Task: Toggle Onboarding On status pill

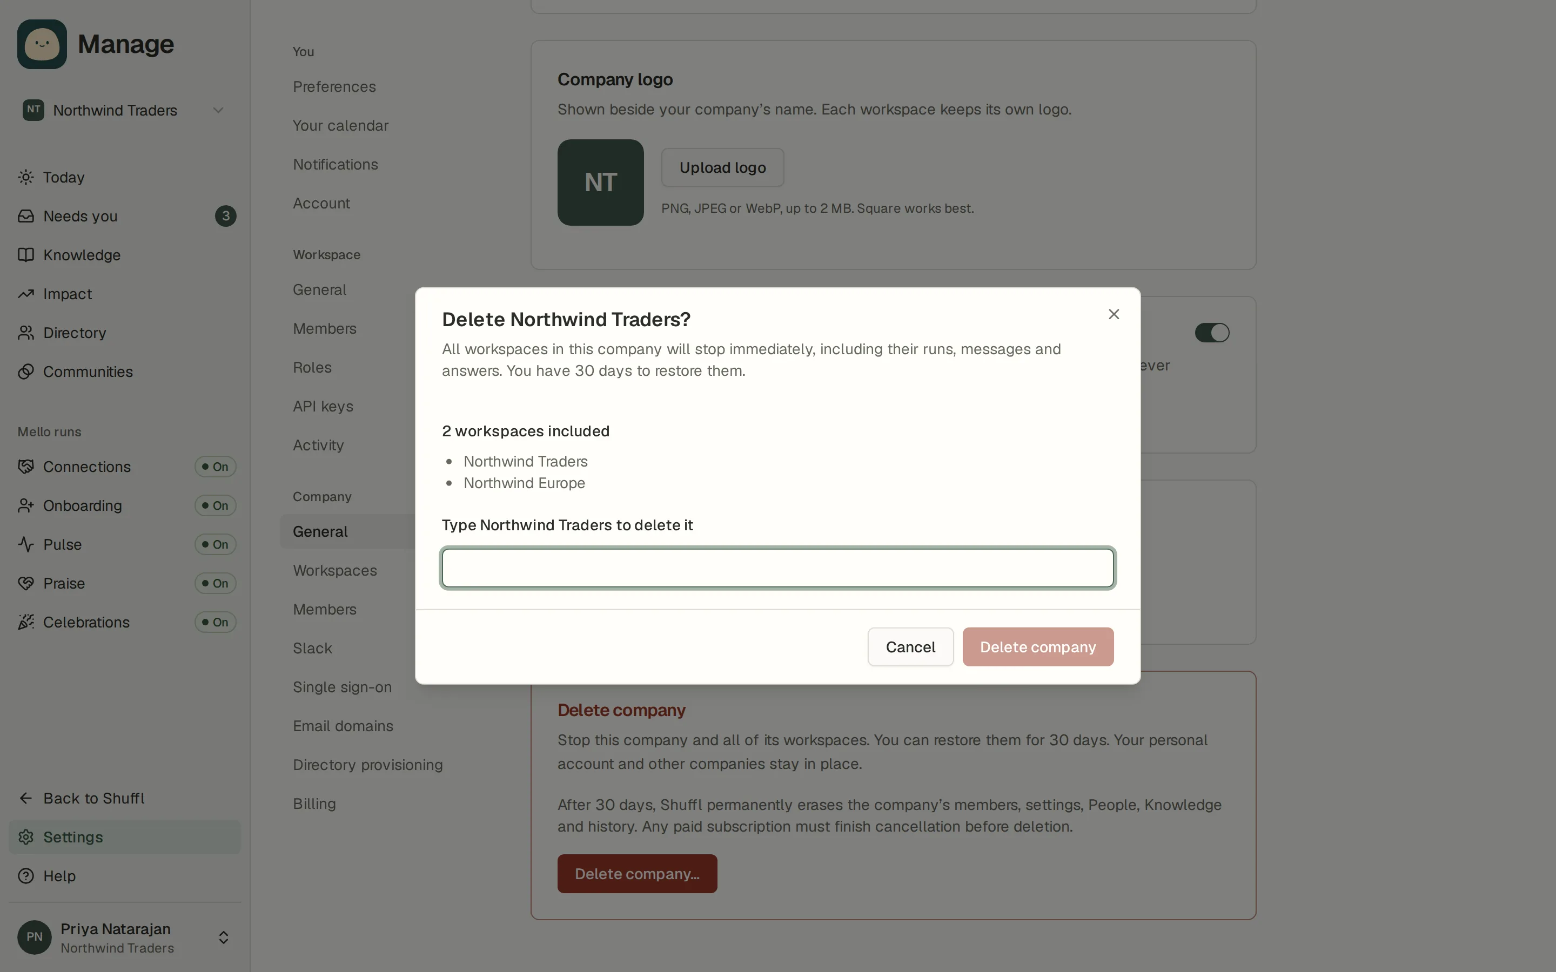Action: pyautogui.click(x=216, y=505)
